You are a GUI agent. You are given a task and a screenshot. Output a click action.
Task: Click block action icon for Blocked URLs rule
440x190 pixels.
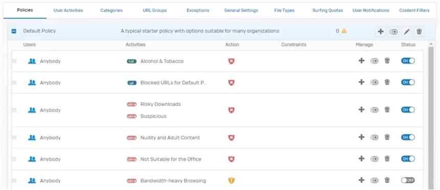tap(231, 83)
